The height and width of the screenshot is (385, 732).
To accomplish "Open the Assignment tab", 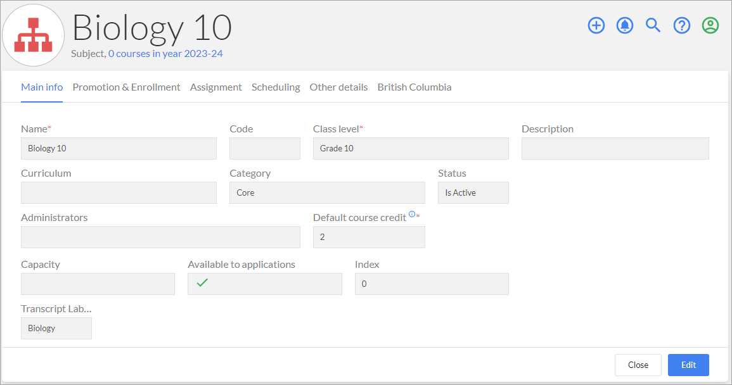I will (215, 87).
